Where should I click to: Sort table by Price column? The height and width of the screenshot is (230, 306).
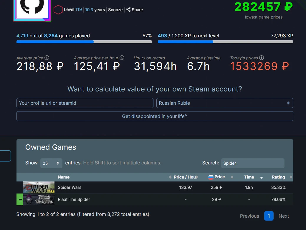[220, 177]
